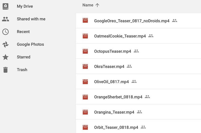Open the Google Photos pinwheel icon
This screenshot has width=201, height=133.
[x=6, y=44]
